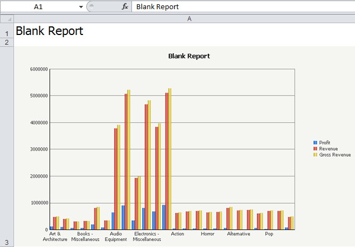The width and height of the screenshot is (355, 247).
Task: Click the red Revenue legend swatch
Action: click(x=315, y=149)
